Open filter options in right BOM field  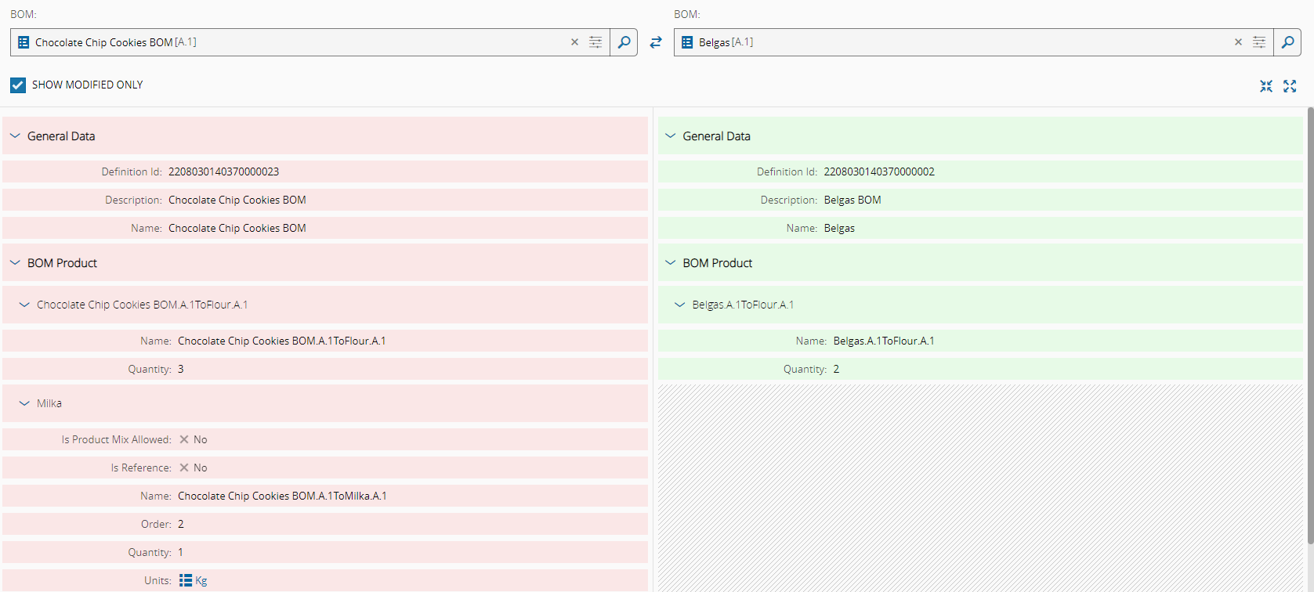pyautogui.click(x=1259, y=42)
